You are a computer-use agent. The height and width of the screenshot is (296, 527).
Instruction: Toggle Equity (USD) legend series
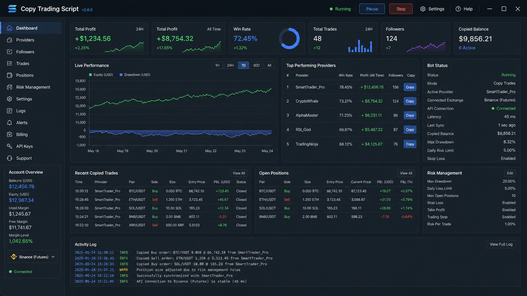pos(101,75)
